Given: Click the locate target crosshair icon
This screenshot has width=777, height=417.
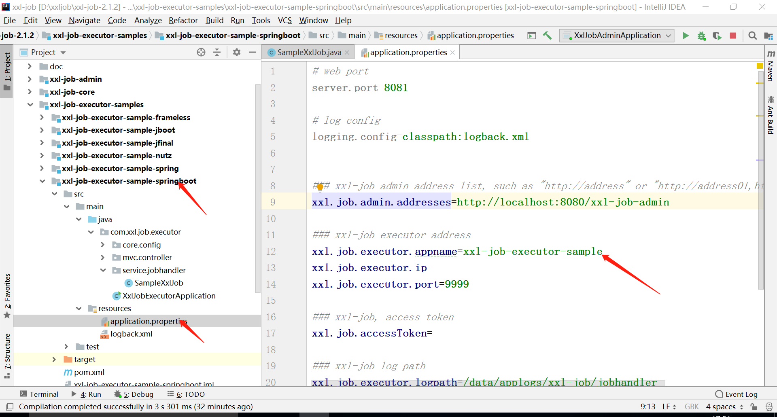Looking at the screenshot, I should (201, 52).
